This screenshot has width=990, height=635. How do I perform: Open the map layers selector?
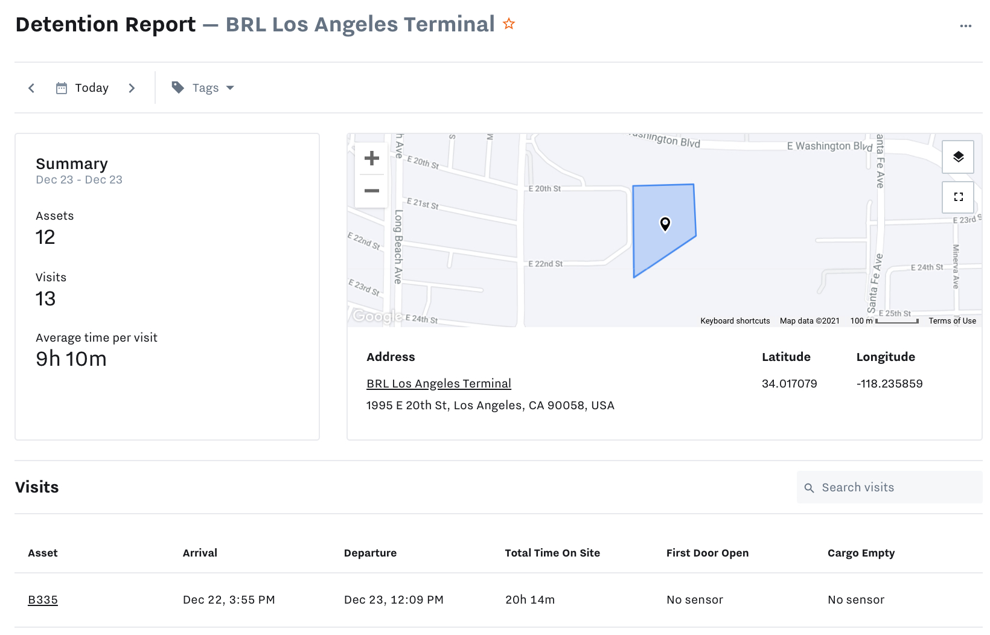tap(958, 157)
